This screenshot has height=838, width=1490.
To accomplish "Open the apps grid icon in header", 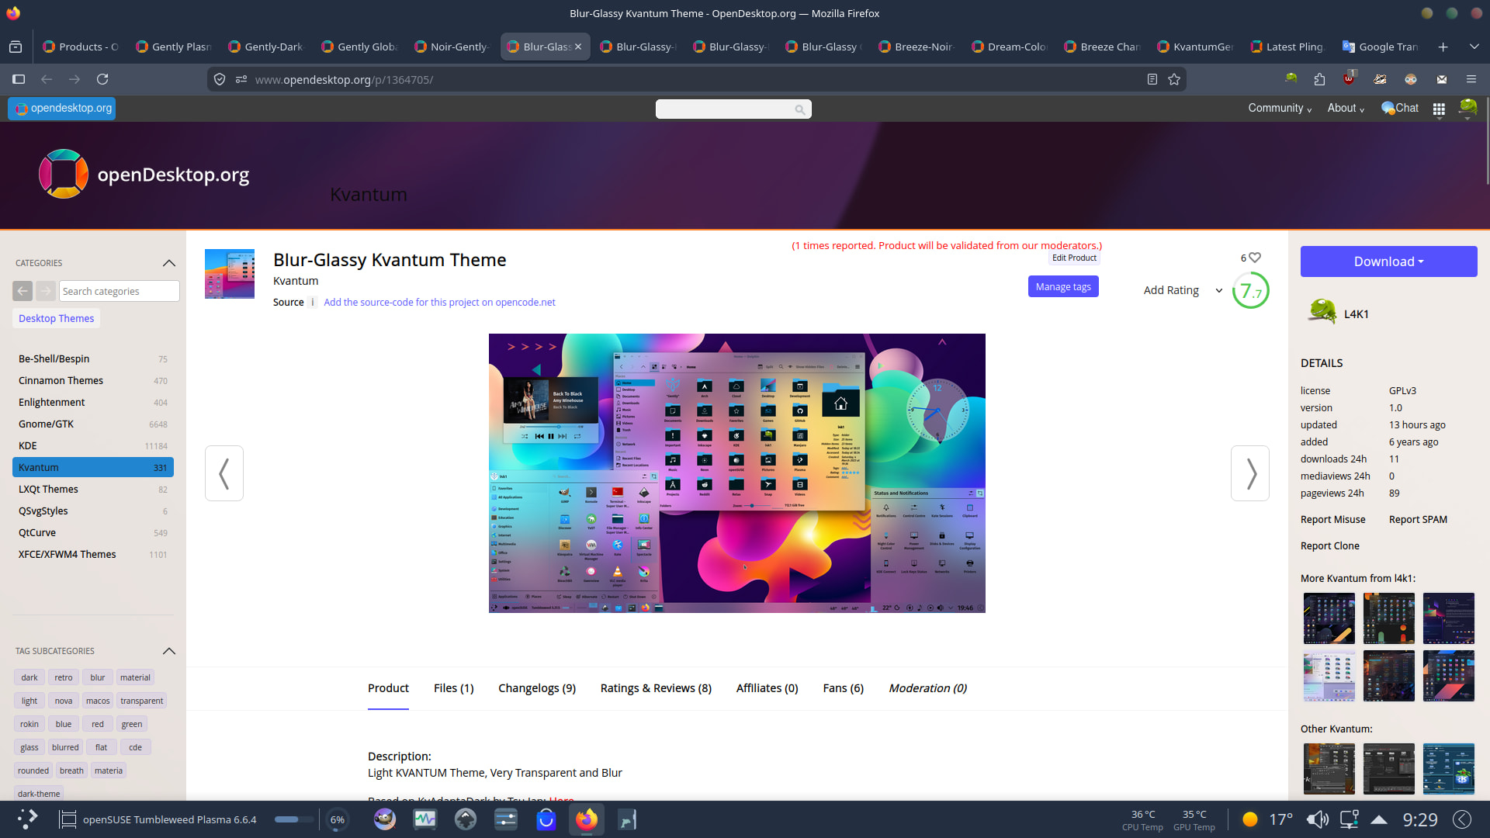I will tap(1439, 109).
